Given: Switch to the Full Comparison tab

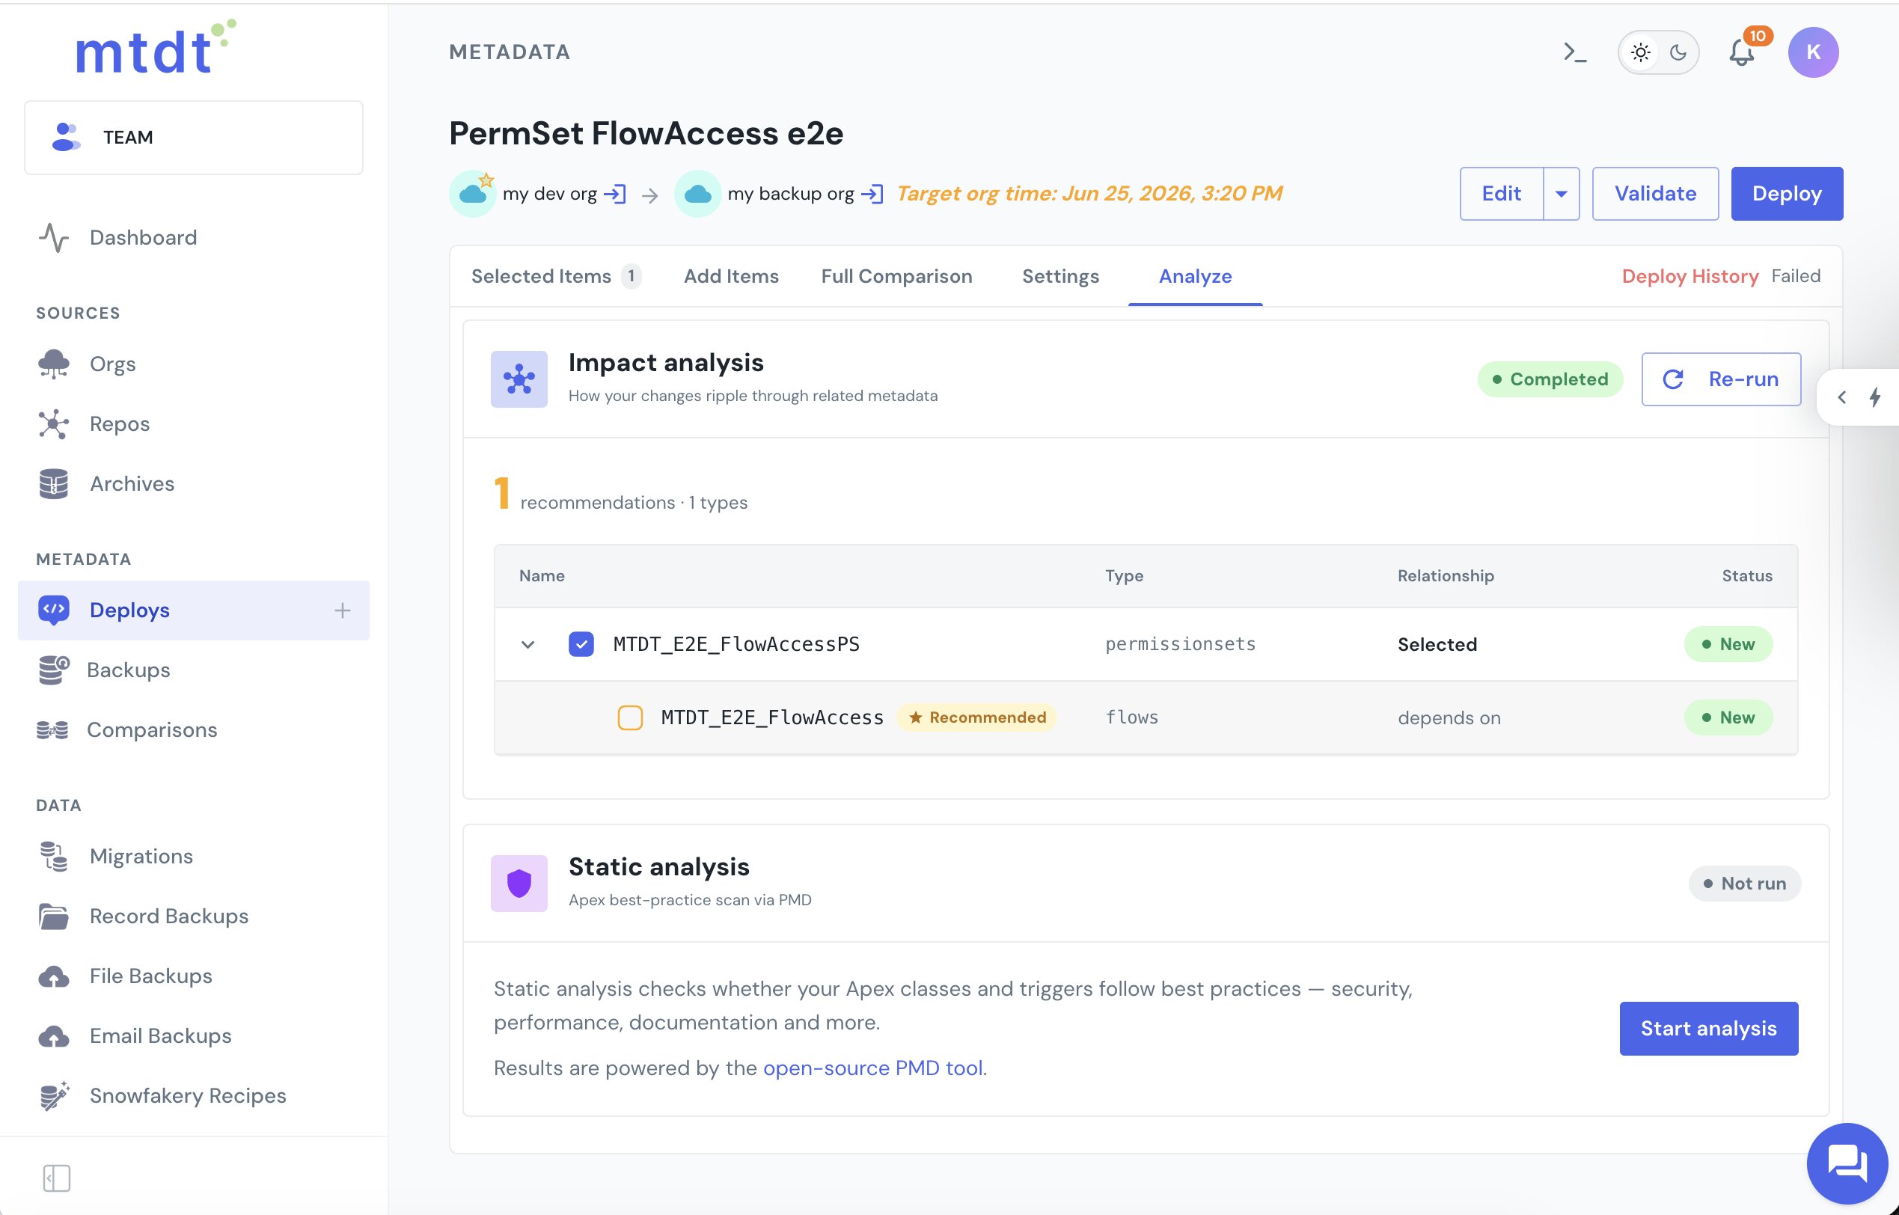Looking at the screenshot, I should point(896,276).
